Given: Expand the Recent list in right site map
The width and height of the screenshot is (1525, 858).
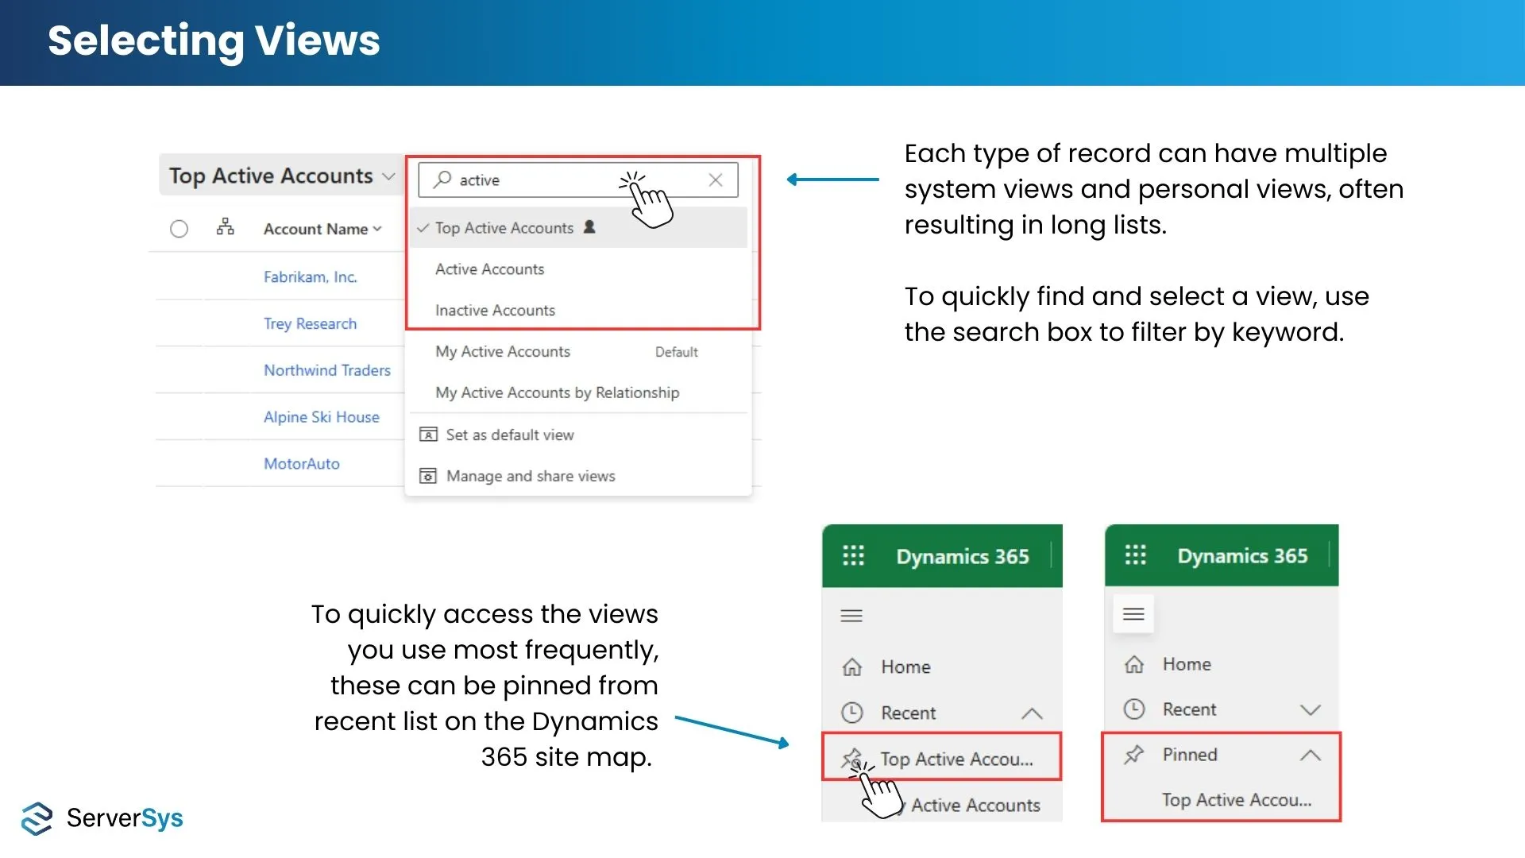Looking at the screenshot, I should [1311, 709].
